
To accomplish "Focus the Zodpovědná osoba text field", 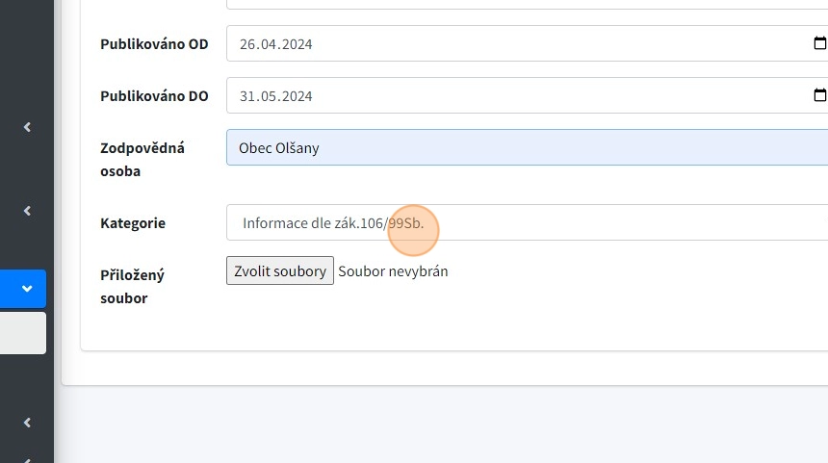I will pos(527,148).
